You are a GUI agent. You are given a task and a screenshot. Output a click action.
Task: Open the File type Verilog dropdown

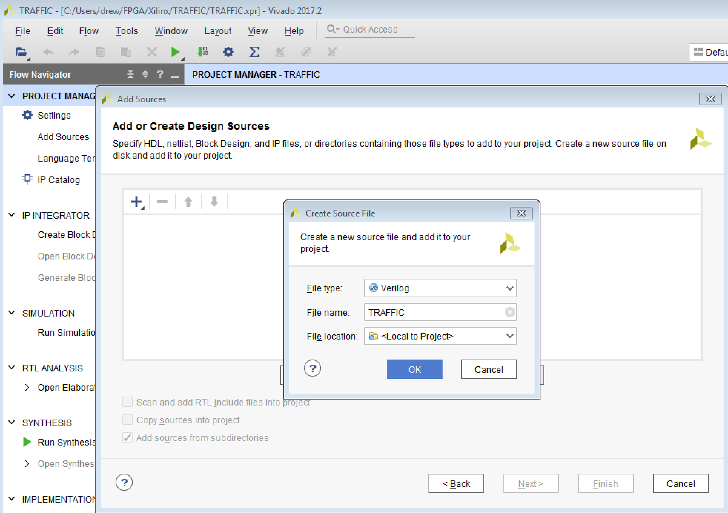[x=440, y=288]
